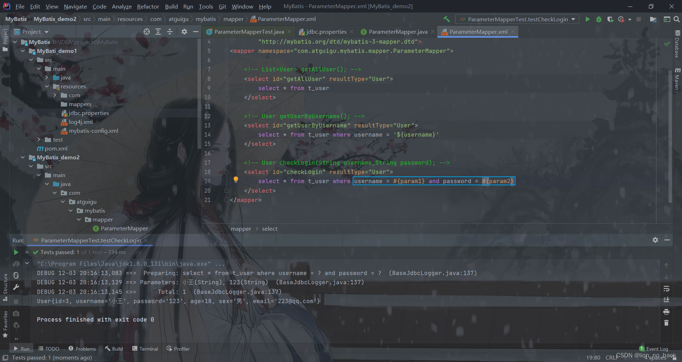Click the Dump Threads camera icon
Image resolution: width=682 pixels, height=362 pixels.
click(x=16, y=313)
